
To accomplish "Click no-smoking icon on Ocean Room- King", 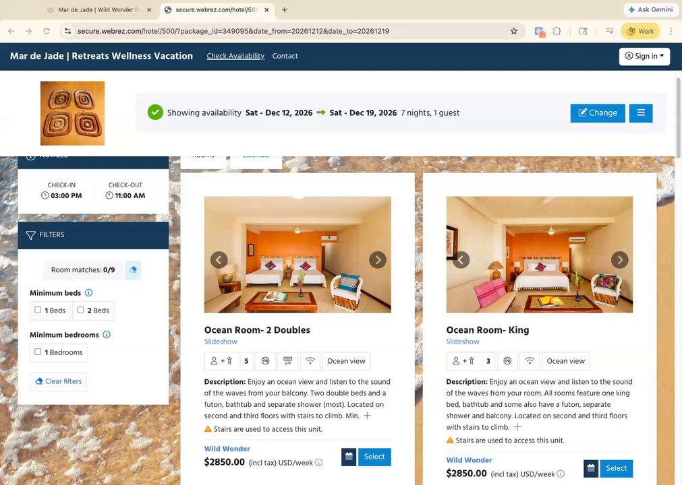I will (507, 361).
